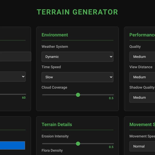Click the Shadow Quality label
Screen dimensions: 155x155
142,87
